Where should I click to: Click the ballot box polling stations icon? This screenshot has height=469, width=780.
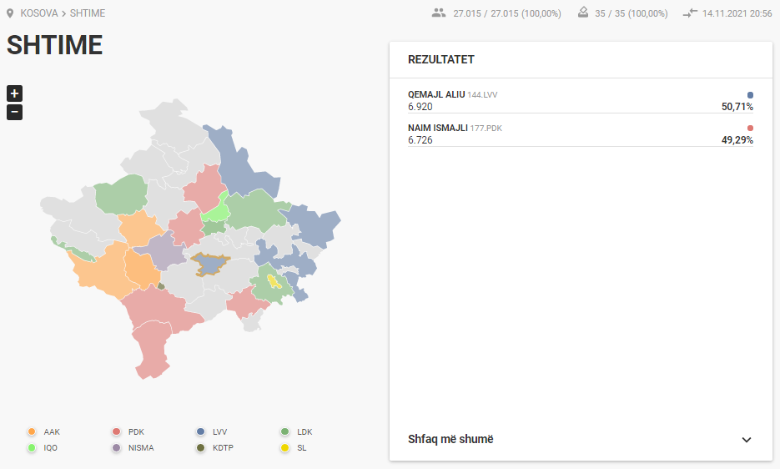[583, 13]
